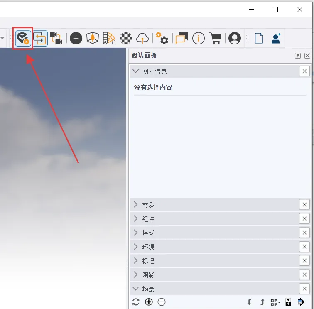Click the Synchronize Views camera icon

[x=56, y=38]
